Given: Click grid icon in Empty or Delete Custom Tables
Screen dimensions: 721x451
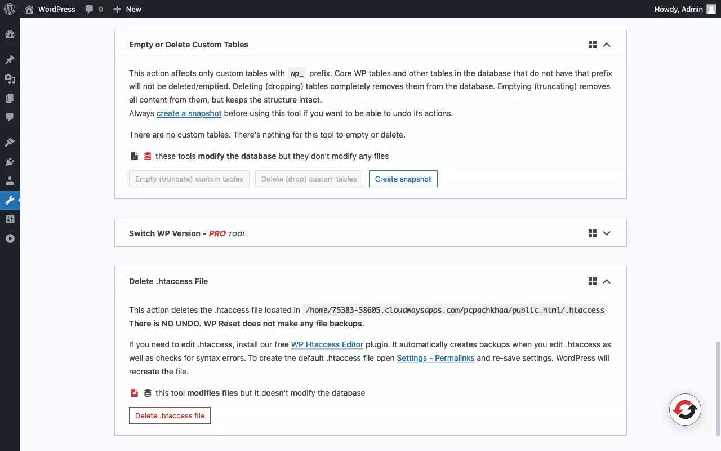Looking at the screenshot, I should (592, 45).
